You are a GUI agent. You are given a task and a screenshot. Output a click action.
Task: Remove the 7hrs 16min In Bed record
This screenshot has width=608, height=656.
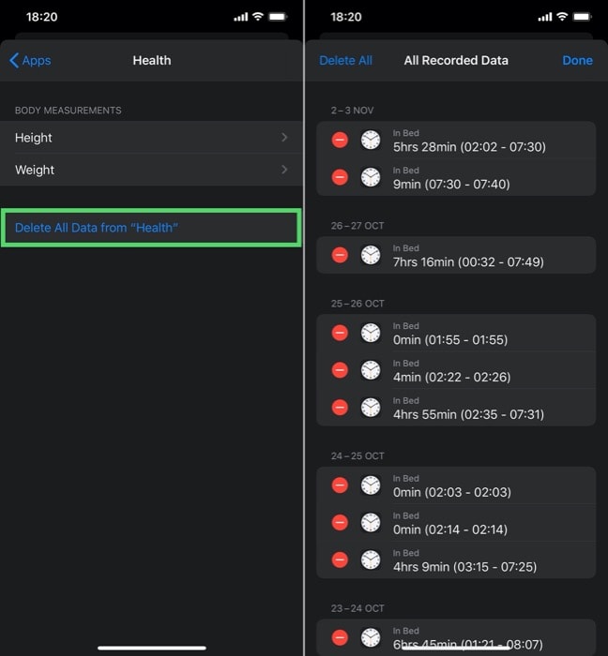pos(340,255)
